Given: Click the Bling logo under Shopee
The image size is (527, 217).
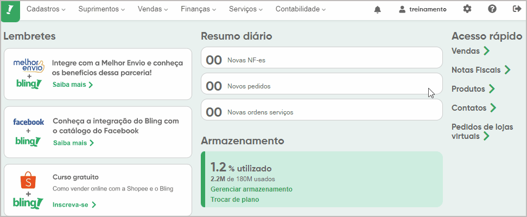Looking at the screenshot, I should pos(28,203).
